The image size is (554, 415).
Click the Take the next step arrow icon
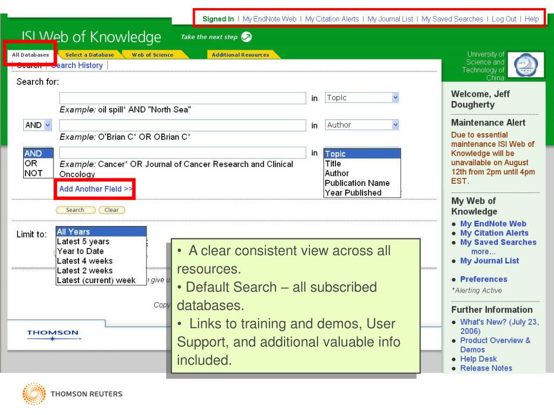(246, 37)
